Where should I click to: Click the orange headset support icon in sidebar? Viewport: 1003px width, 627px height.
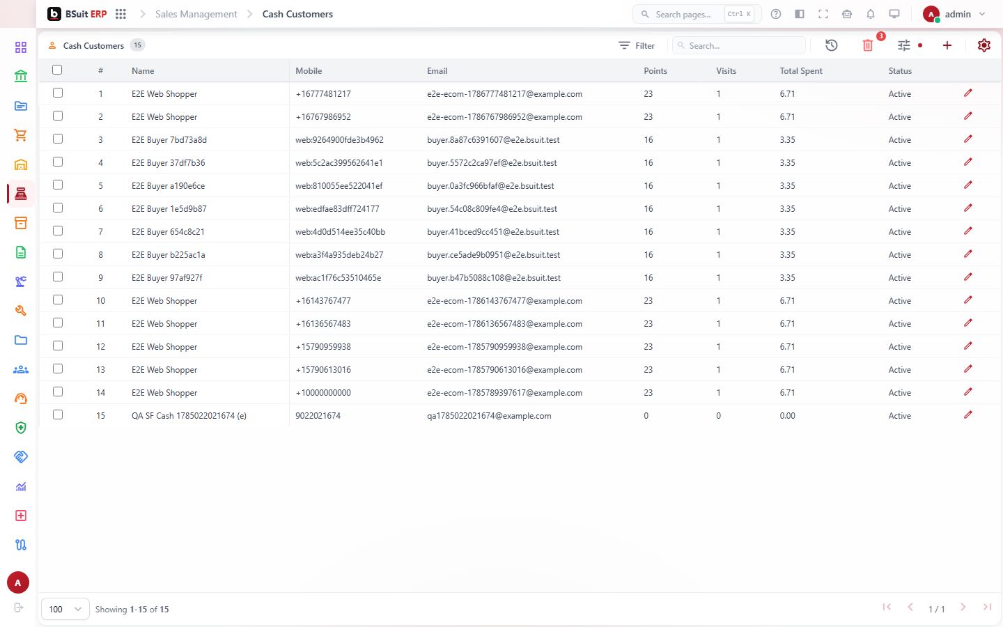[x=21, y=398]
